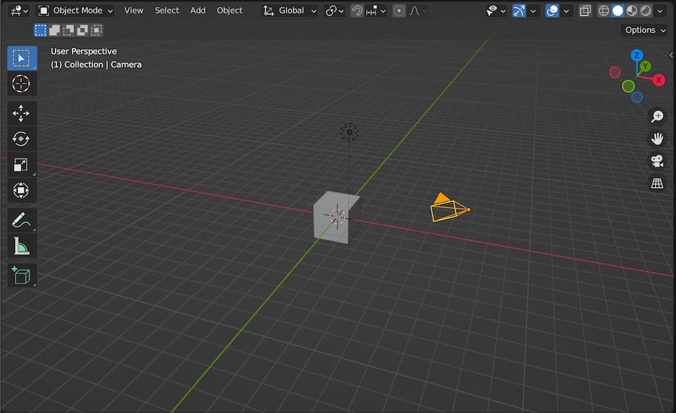The image size is (676, 413).
Task: Toggle proportional editing button
Action: click(399, 11)
